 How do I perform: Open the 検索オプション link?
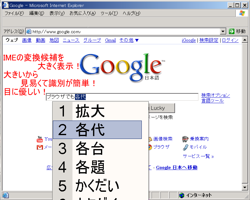(x=216, y=95)
